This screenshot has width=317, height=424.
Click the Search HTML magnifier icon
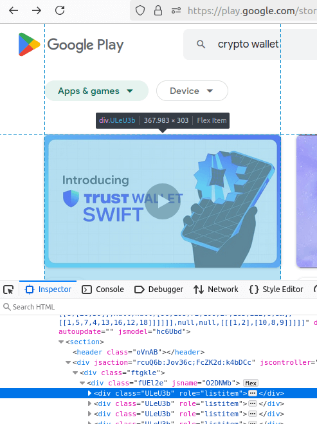coord(7,307)
